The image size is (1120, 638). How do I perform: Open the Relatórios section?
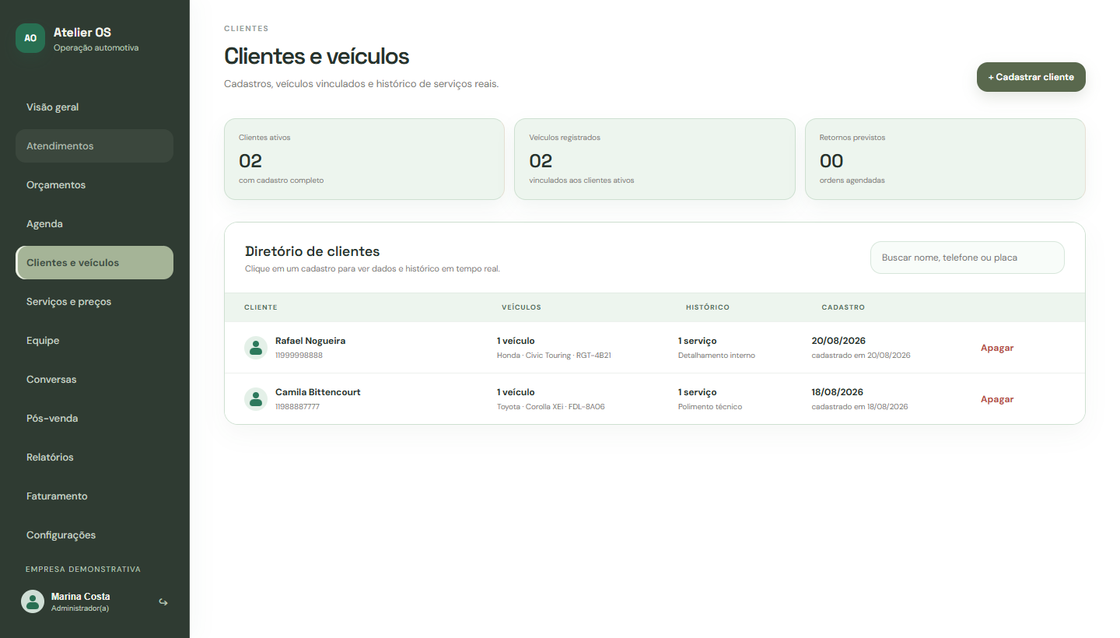pyautogui.click(x=94, y=457)
